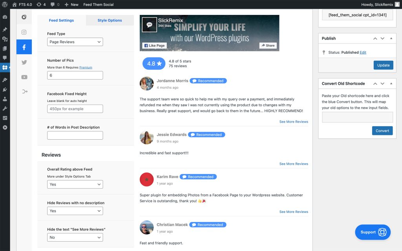Click the Christian Macek reviewer name
Viewport: 402px width, 251px height.
click(x=172, y=225)
